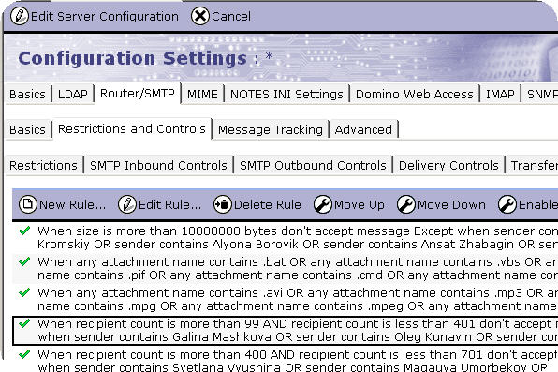The width and height of the screenshot is (558, 372).
Task: Select rule text 'attachment name contains .avi'
Action: pos(193,293)
